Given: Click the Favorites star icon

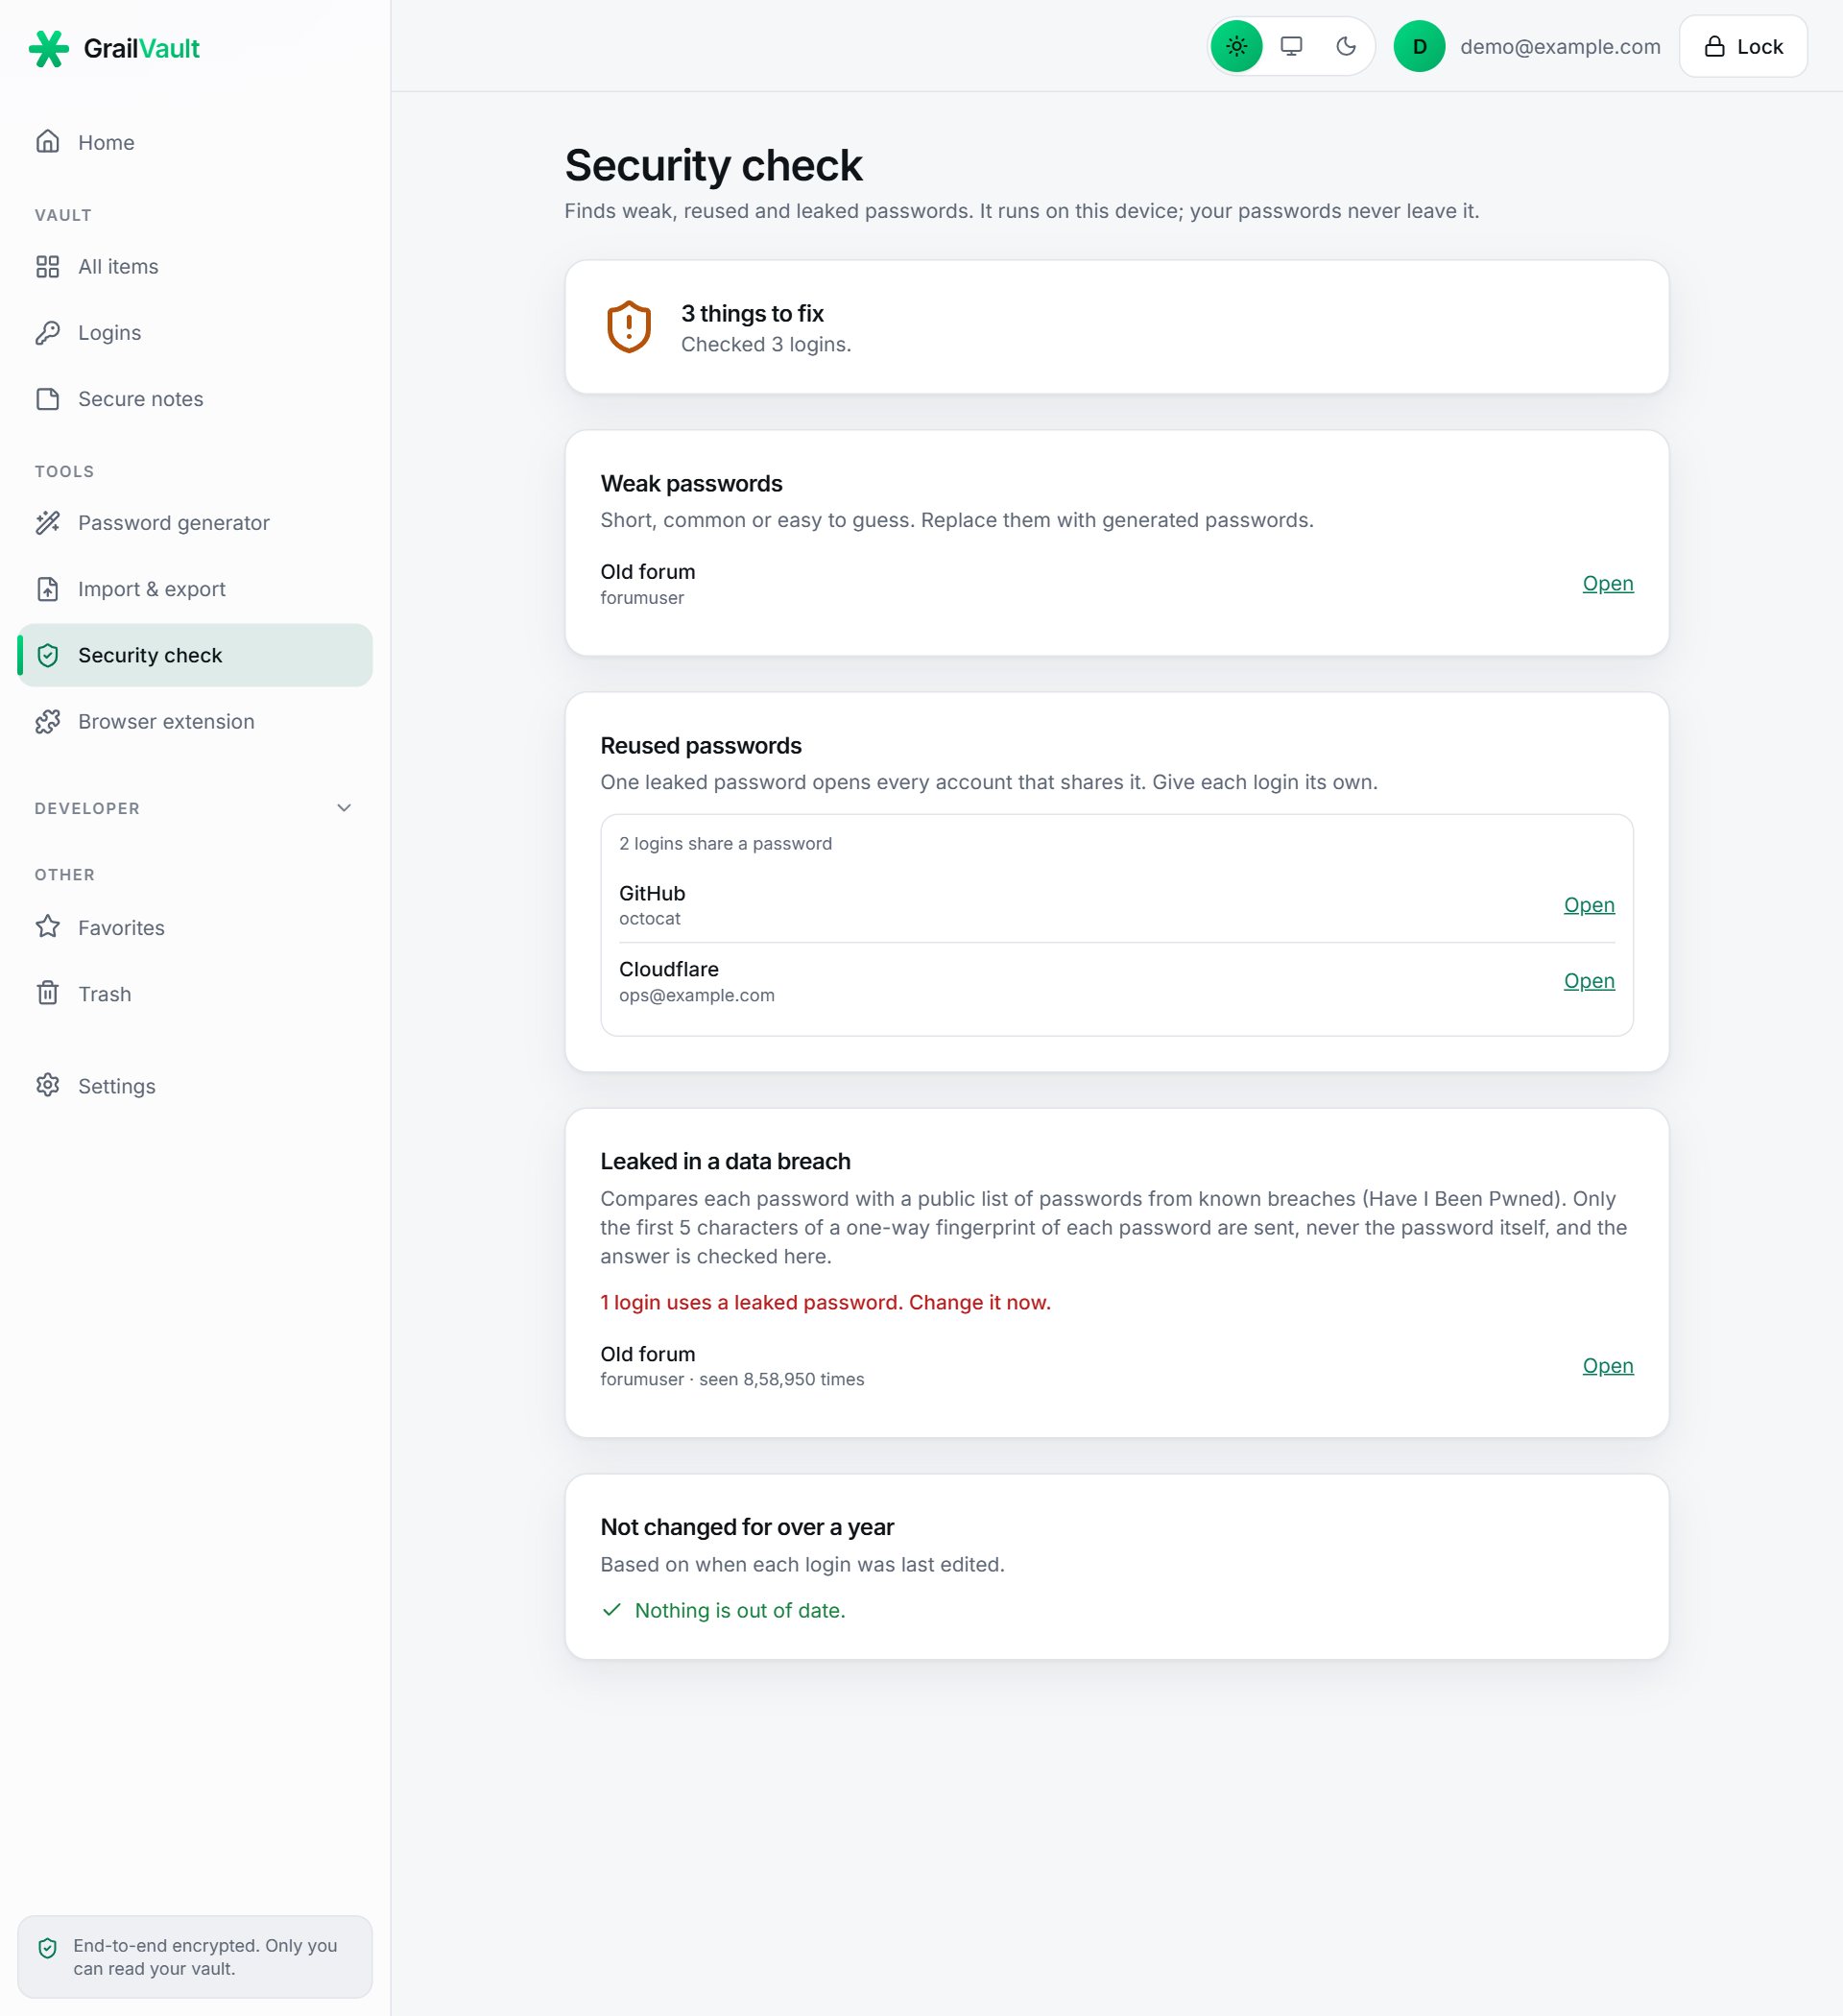Looking at the screenshot, I should click(47, 927).
